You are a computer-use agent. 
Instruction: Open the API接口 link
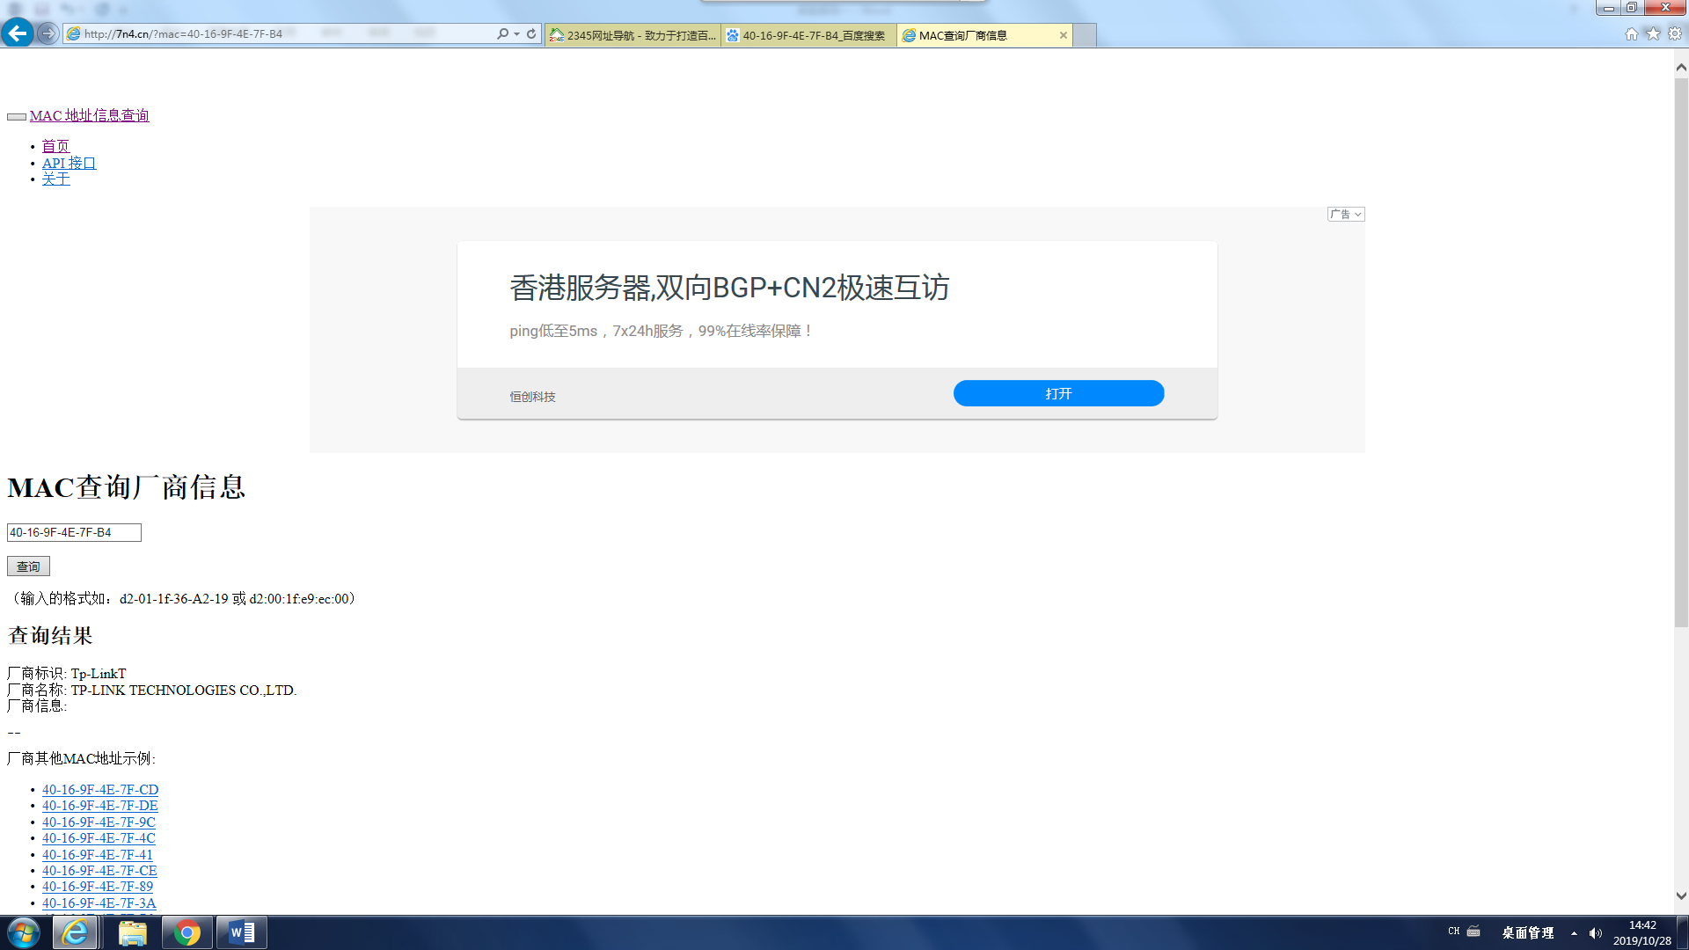(69, 163)
